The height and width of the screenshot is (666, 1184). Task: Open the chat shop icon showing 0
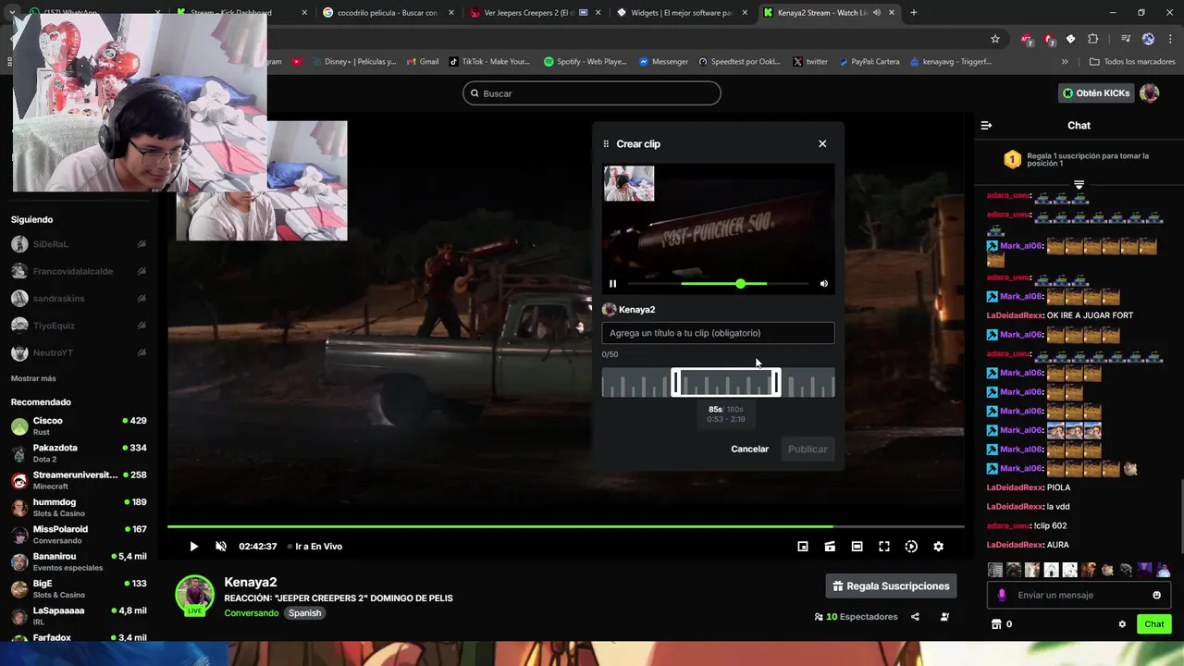(x=1001, y=624)
